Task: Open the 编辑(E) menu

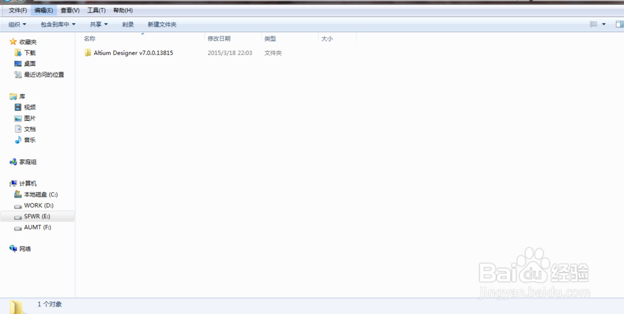Action: (x=44, y=11)
